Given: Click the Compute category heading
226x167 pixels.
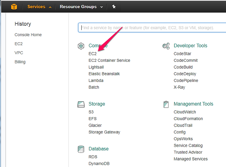Looking at the screenshot, I should pyautogui.click(x=98, y=46).
